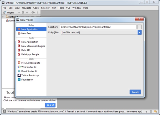Click the tool windows toggle icon in status bar

4,111
